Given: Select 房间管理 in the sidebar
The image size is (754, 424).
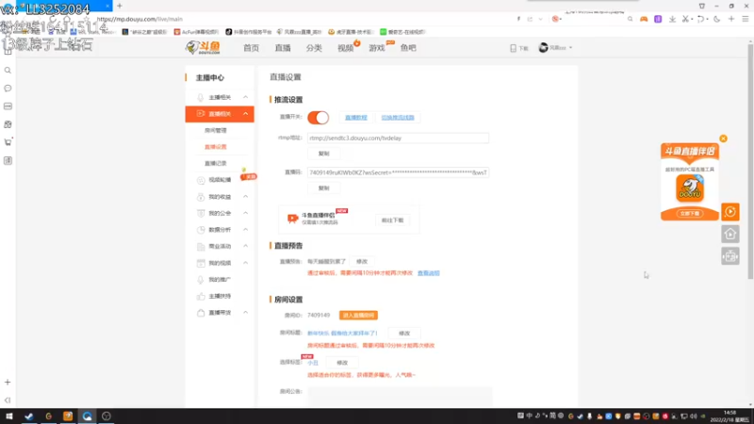Looking at the screenshot, I should pos(216,130).
